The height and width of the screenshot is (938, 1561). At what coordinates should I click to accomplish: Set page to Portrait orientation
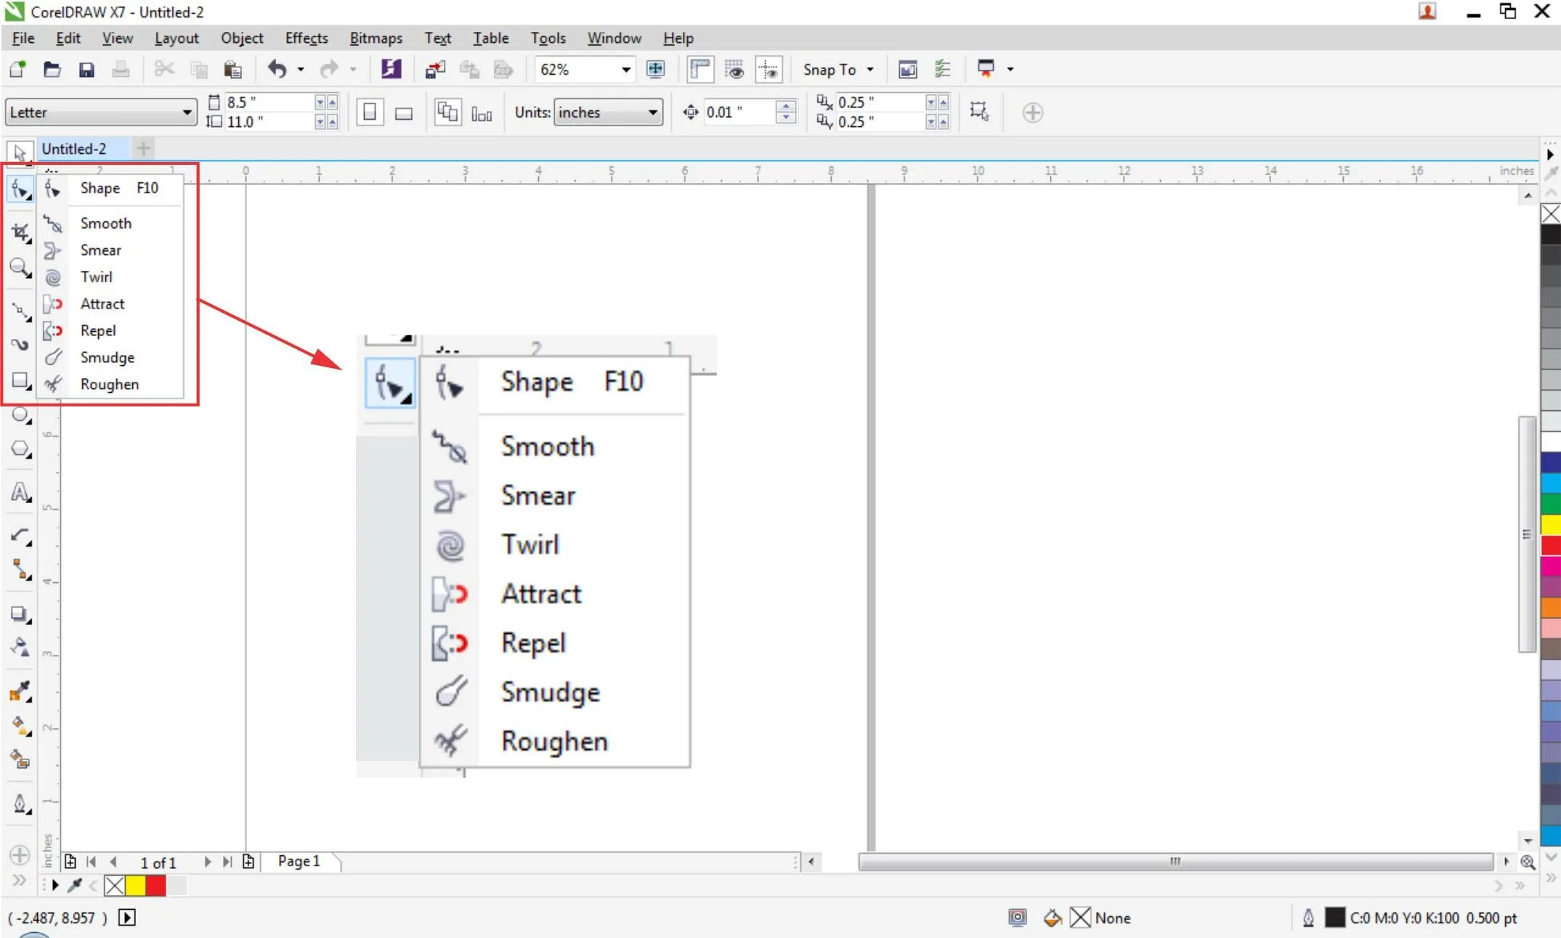(x=370, y=113)
